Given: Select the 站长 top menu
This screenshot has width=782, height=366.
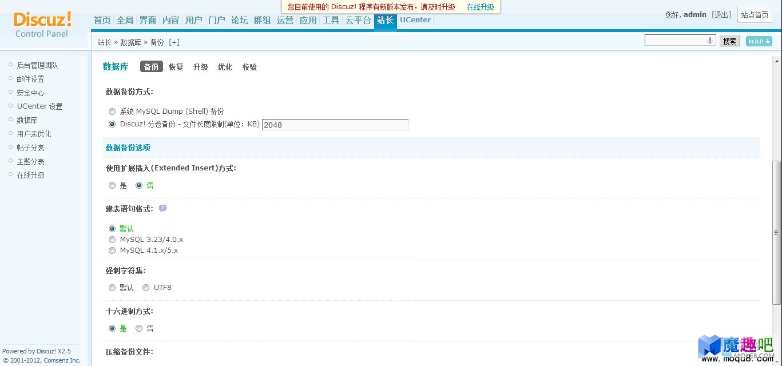Looking at the screenshot, I should click(386, 21).
